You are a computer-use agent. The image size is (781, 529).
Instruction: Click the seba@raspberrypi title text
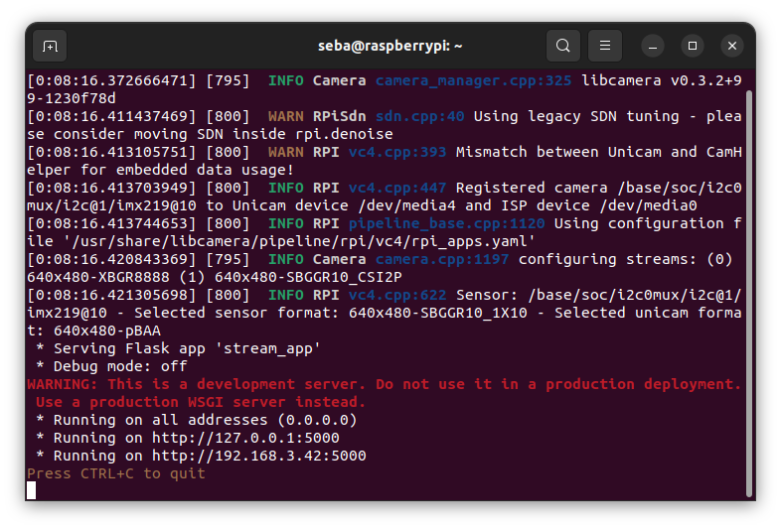[x=390, y=46]
